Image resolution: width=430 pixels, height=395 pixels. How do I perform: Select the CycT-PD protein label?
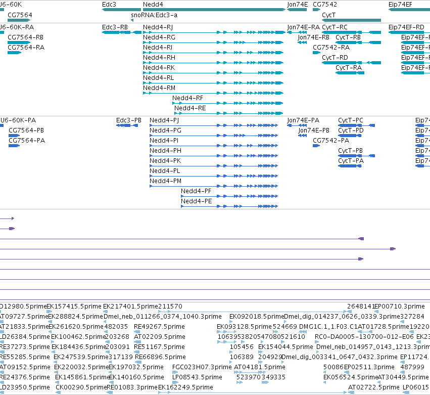click(351, 130)
